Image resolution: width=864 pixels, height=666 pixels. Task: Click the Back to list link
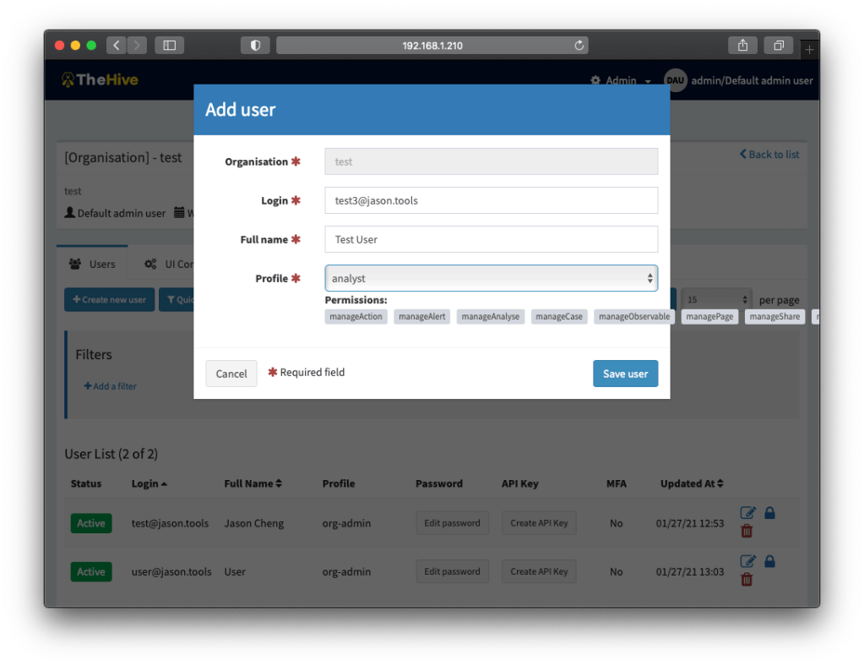pos(769,155)
